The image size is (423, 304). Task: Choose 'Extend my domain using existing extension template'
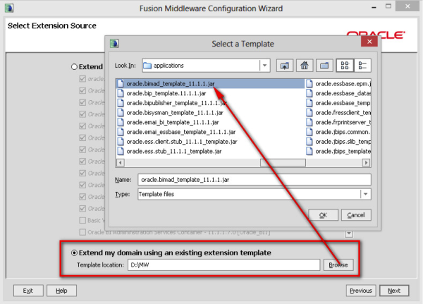(x=73, y=253)
